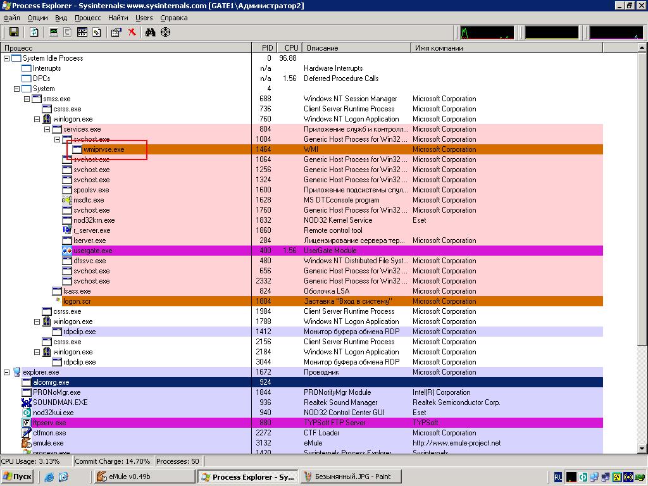
Task: Open the process Properties toolbar icon
Action: tap(116, 32)
